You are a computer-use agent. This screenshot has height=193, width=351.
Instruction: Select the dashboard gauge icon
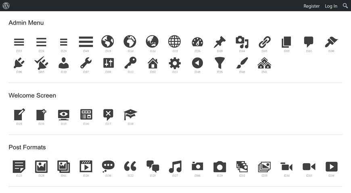pos(197,42)
